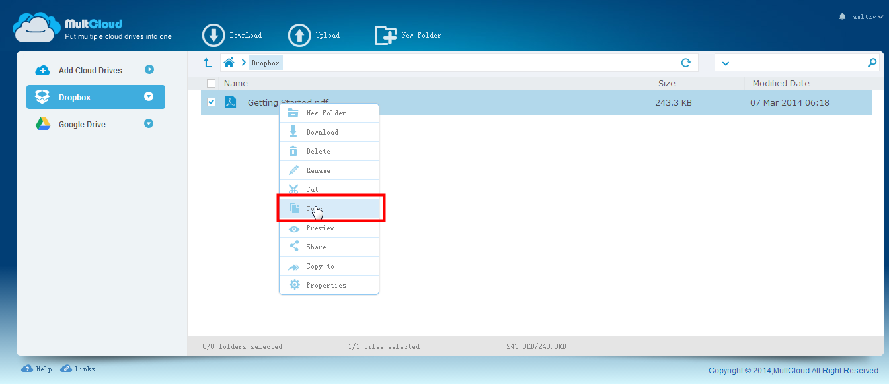Click the DownLoad circle arrow icon
The height and width of the screenshot is (384, 889).
[213, 35]
